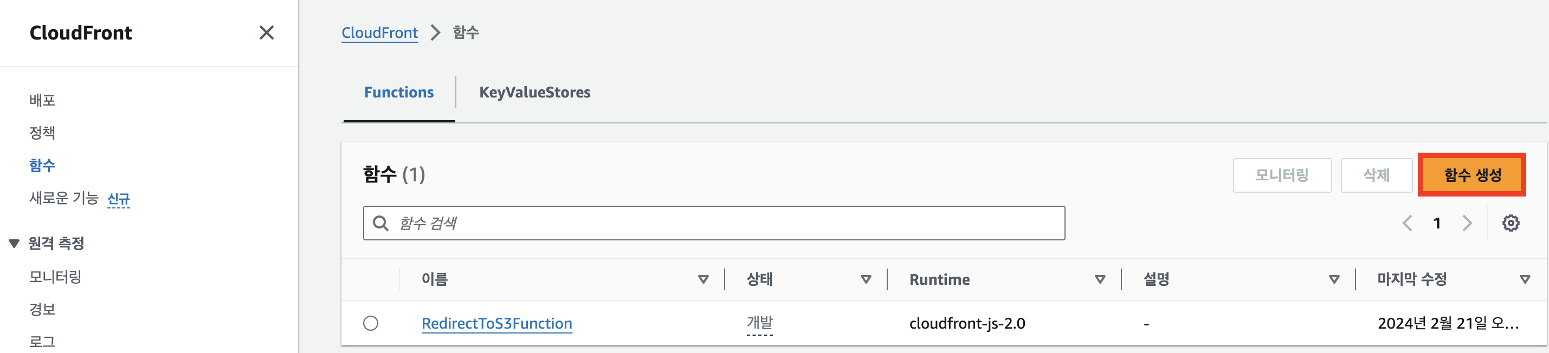Viewport: 1549px width, 353px height.
Task: Open the CloudFront breadcrumb link
Action: (x=379, y=32)
